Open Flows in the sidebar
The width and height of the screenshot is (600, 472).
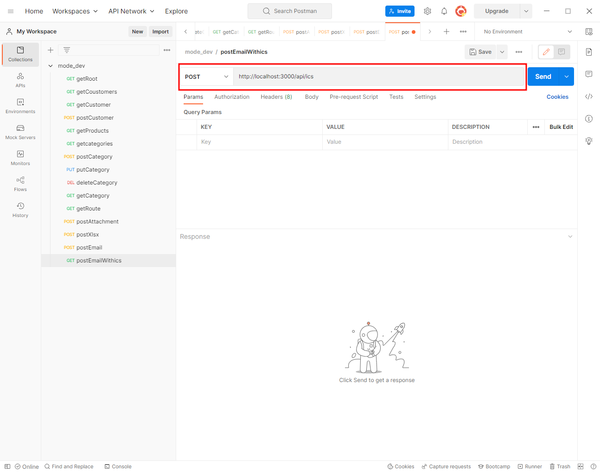click(20, 184)
